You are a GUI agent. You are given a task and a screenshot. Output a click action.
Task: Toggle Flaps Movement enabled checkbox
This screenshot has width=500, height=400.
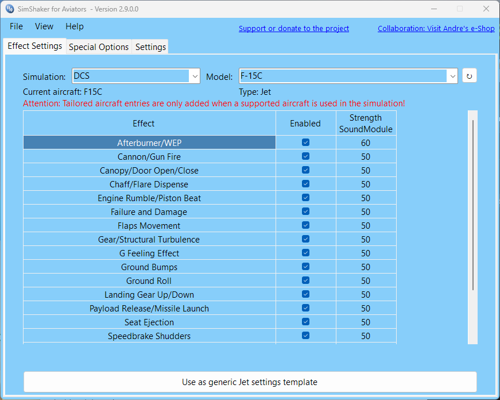305,225
